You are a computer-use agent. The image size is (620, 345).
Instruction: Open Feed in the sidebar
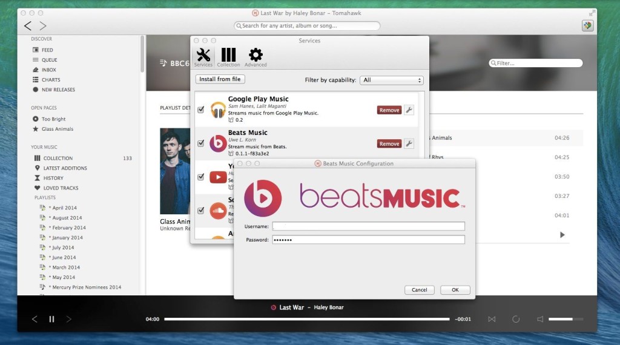coord(47,50)
